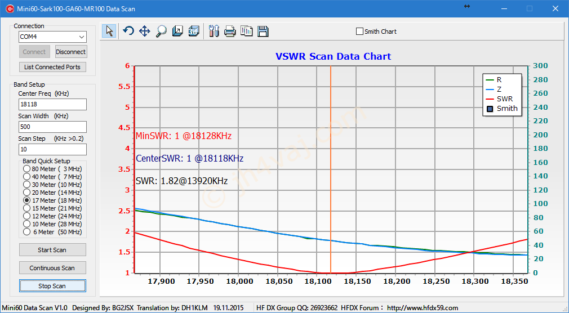Screen dimensions: 569x313
Task: Print the chart with printer icon
Action: pyautogui.click(x=230, y=31)
